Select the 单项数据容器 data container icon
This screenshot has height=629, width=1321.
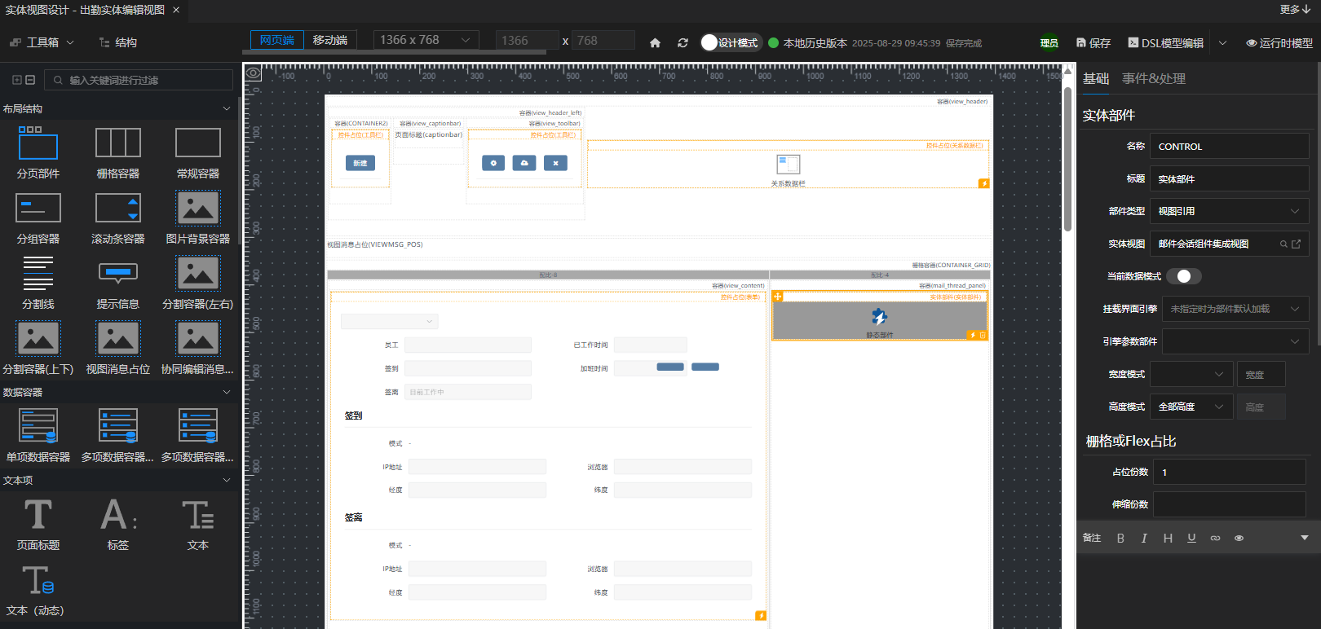[x=38, y=426]
